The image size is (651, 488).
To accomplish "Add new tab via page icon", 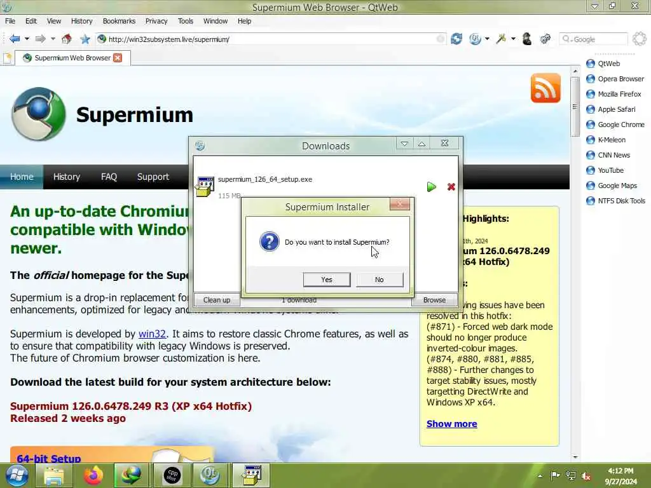I will (7, 58).
